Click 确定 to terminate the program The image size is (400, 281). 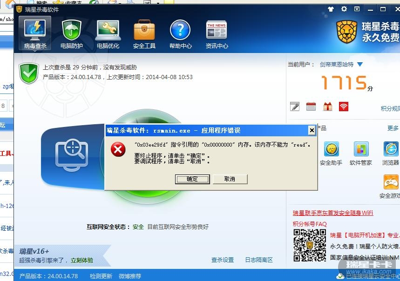[192, 179]
